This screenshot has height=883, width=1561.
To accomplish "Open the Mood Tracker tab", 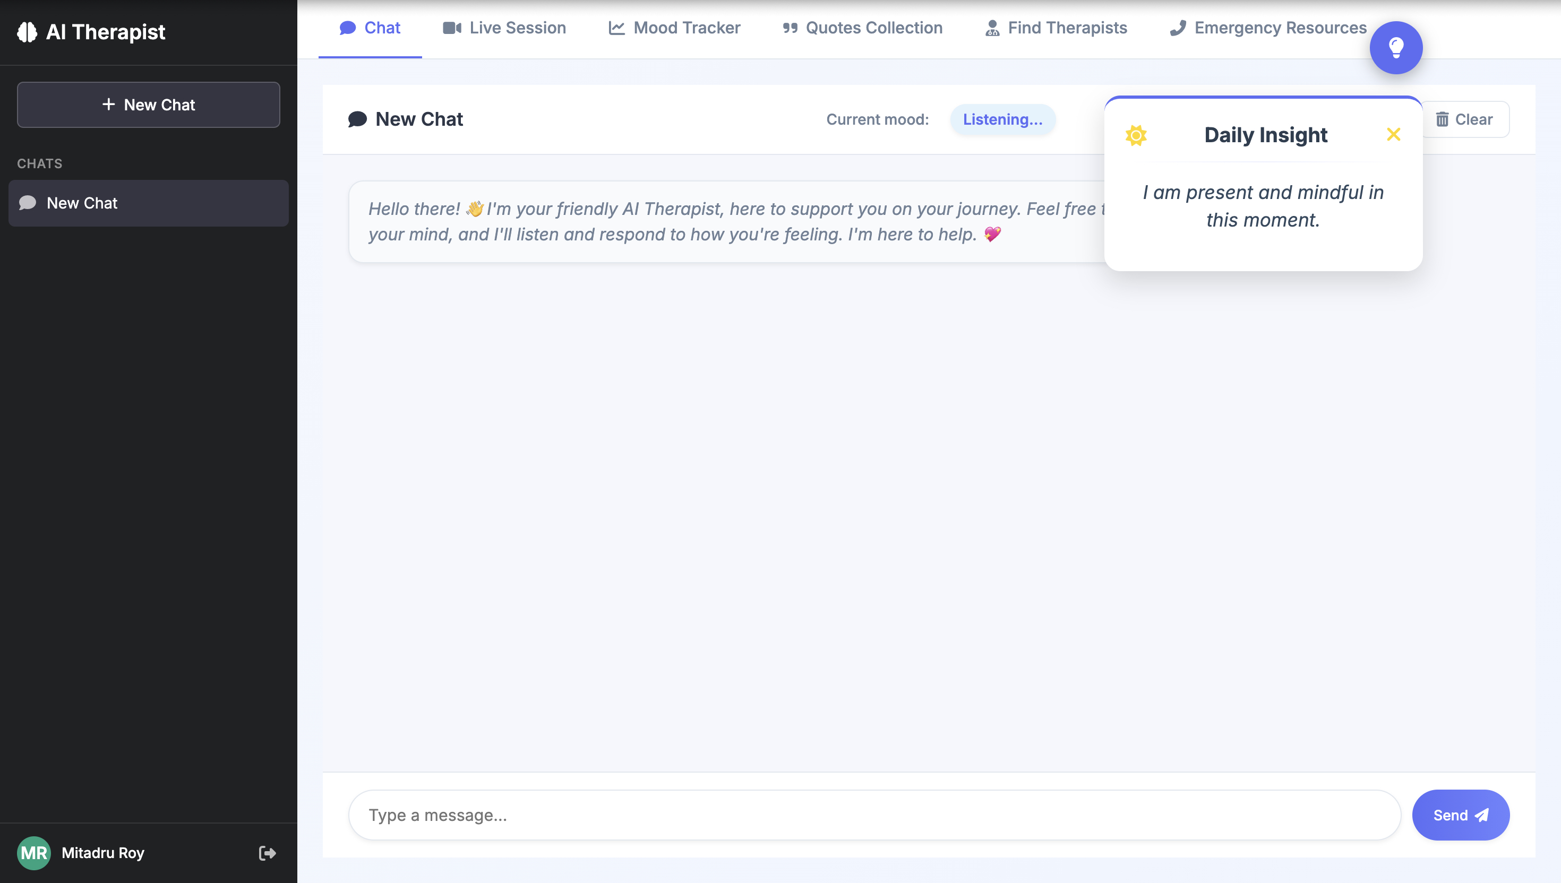I will pyautogui.click(x=674, y=29).
